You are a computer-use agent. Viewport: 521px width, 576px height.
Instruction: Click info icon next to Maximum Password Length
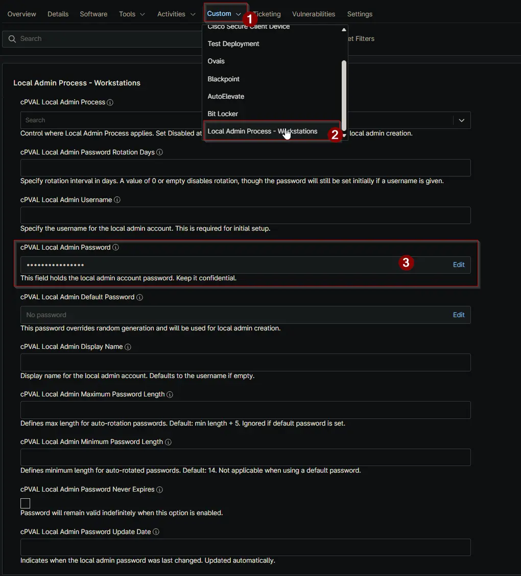tap(170, 394)
